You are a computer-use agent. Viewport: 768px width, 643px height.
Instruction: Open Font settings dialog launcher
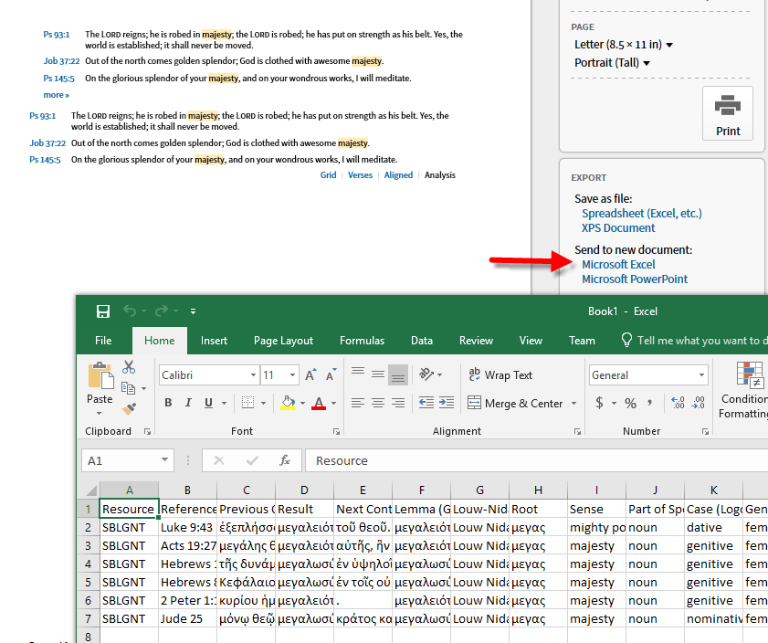point(336,432)
